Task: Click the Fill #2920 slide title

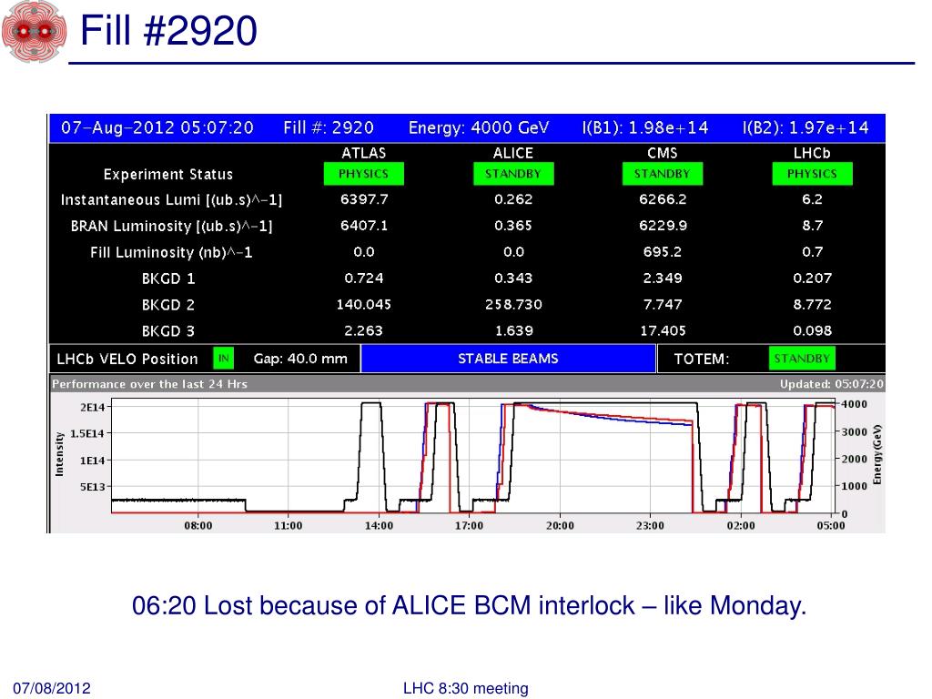Action: pyautogui.click(x=168, y=31)
